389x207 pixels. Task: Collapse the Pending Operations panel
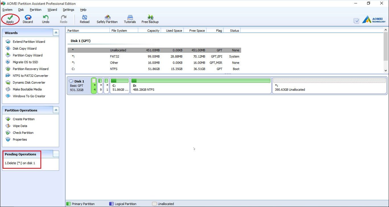56,154
